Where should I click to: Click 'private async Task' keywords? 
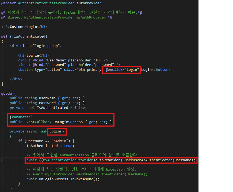click(28, 131)
